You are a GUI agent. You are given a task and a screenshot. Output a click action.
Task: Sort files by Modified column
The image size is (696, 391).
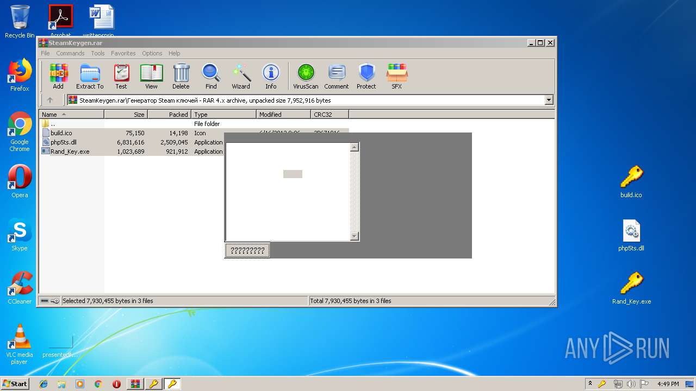[x=283, y=115]
